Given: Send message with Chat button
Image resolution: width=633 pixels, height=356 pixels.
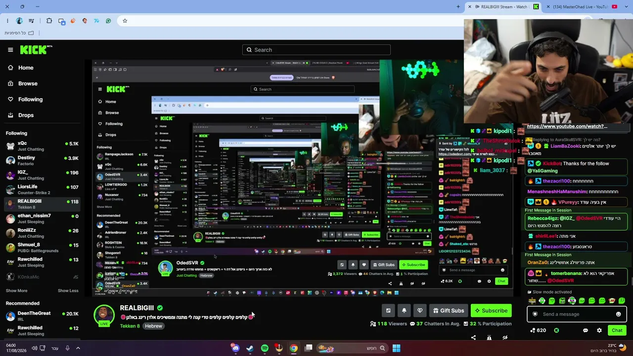Looking at the screenshot, I should (617, 330).
